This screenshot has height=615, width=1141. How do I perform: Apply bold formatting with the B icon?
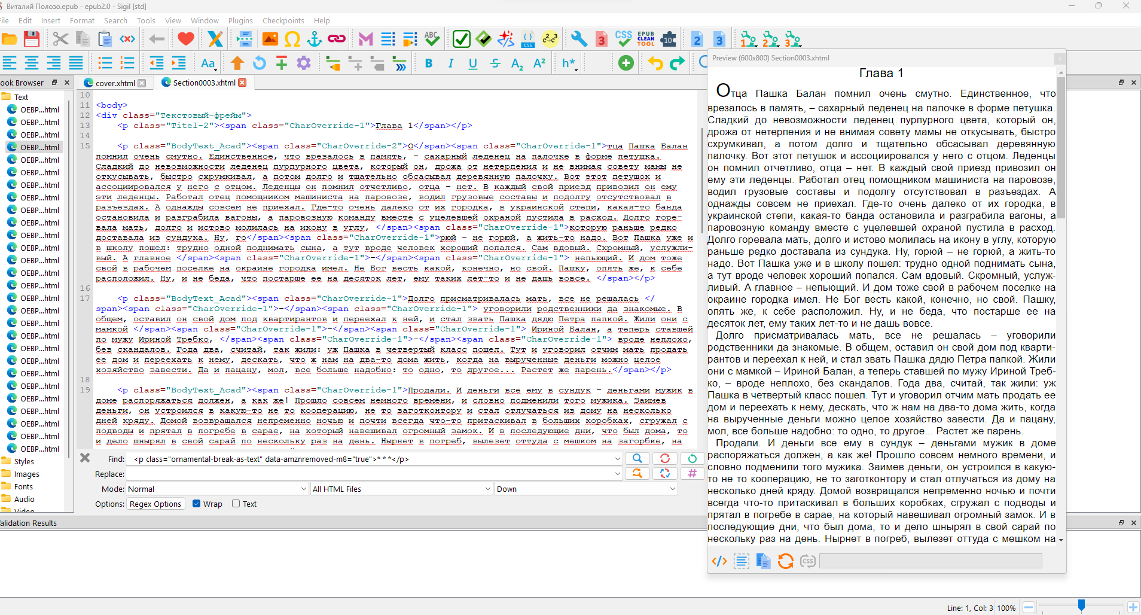(429, 63)
